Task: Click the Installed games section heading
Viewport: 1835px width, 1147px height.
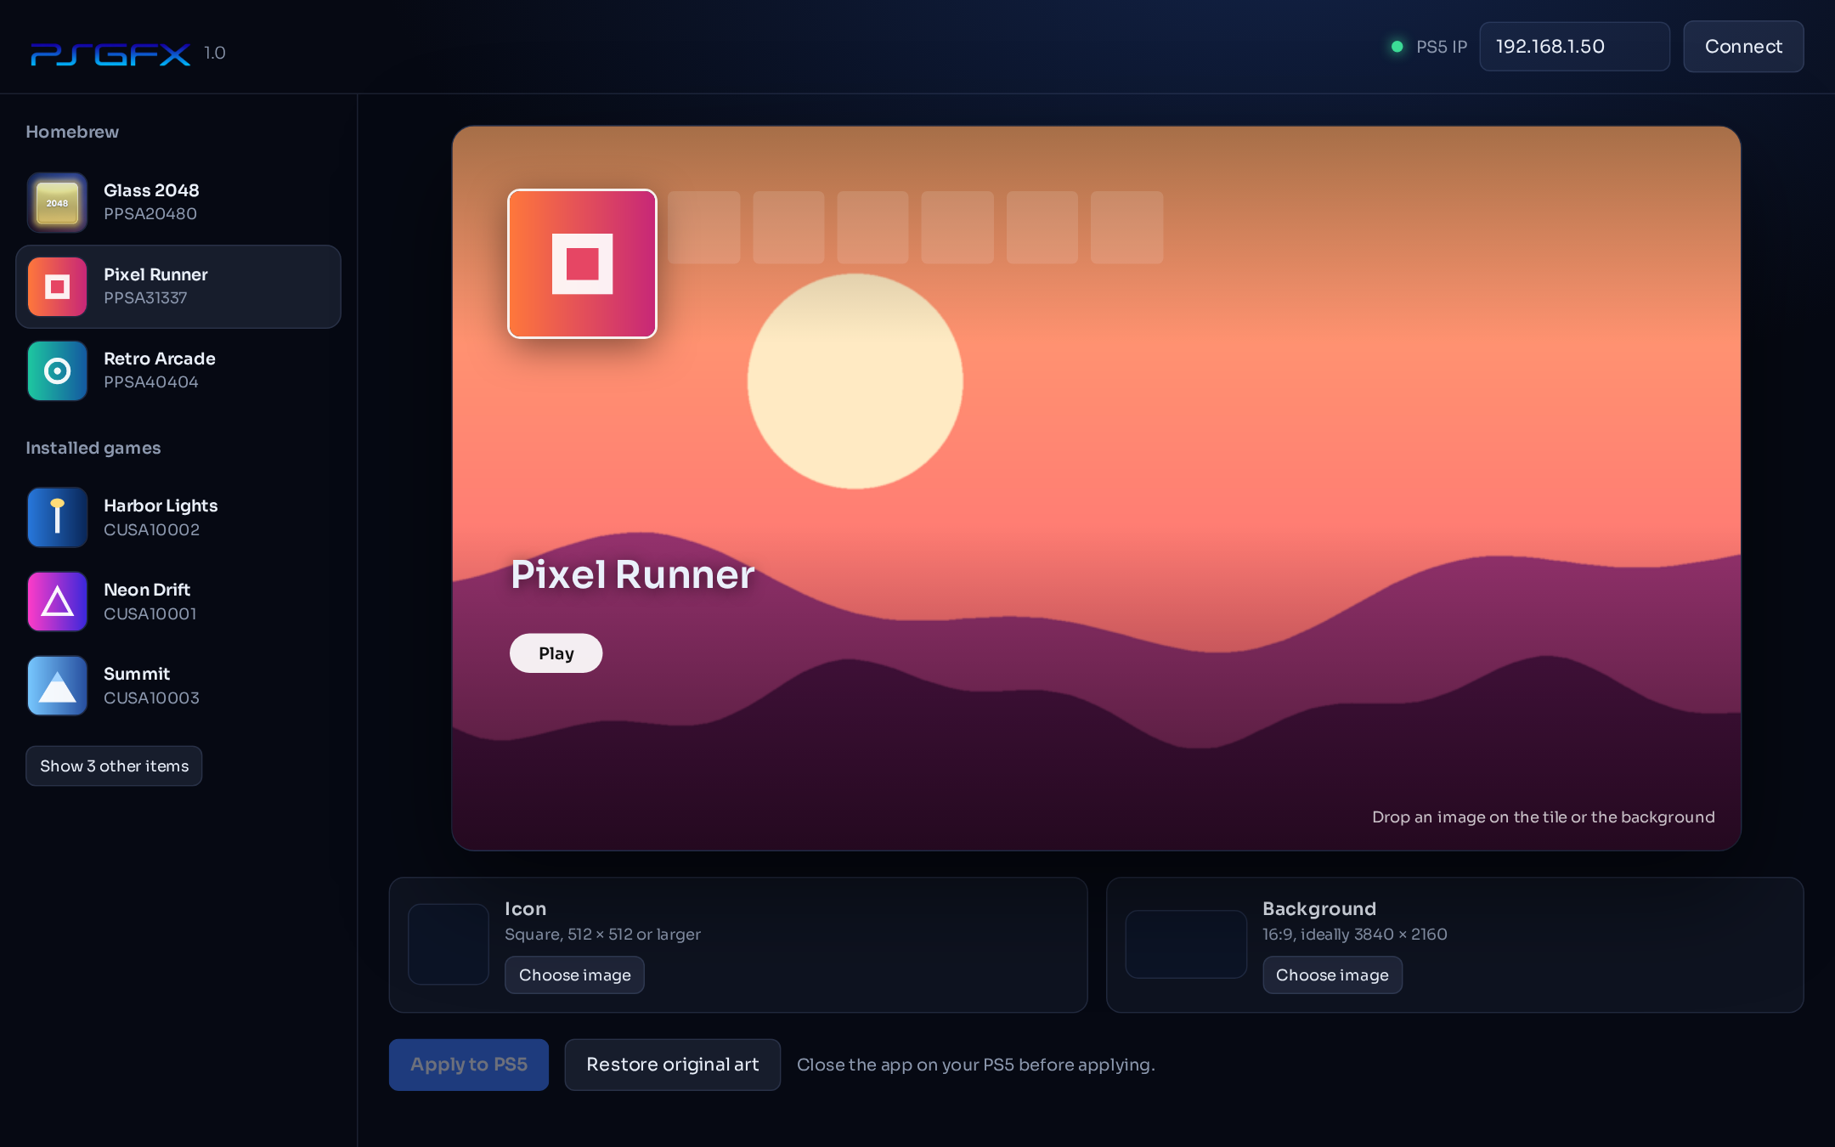Action: [93, 448]
